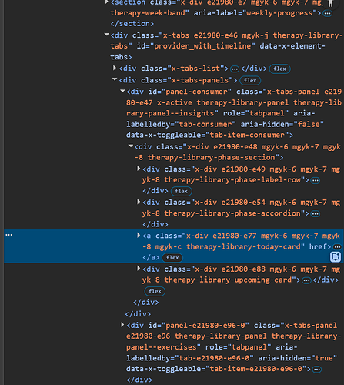The width and height of the screenshot is (344, 385).
Task: Click ellipsis of therapy-library-phase-label-row div
Action: click(316, 180)
